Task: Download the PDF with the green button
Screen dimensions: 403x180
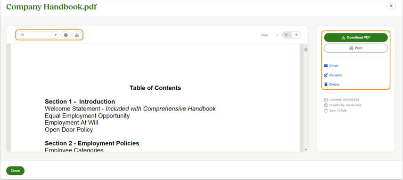Action: [356, 38]
